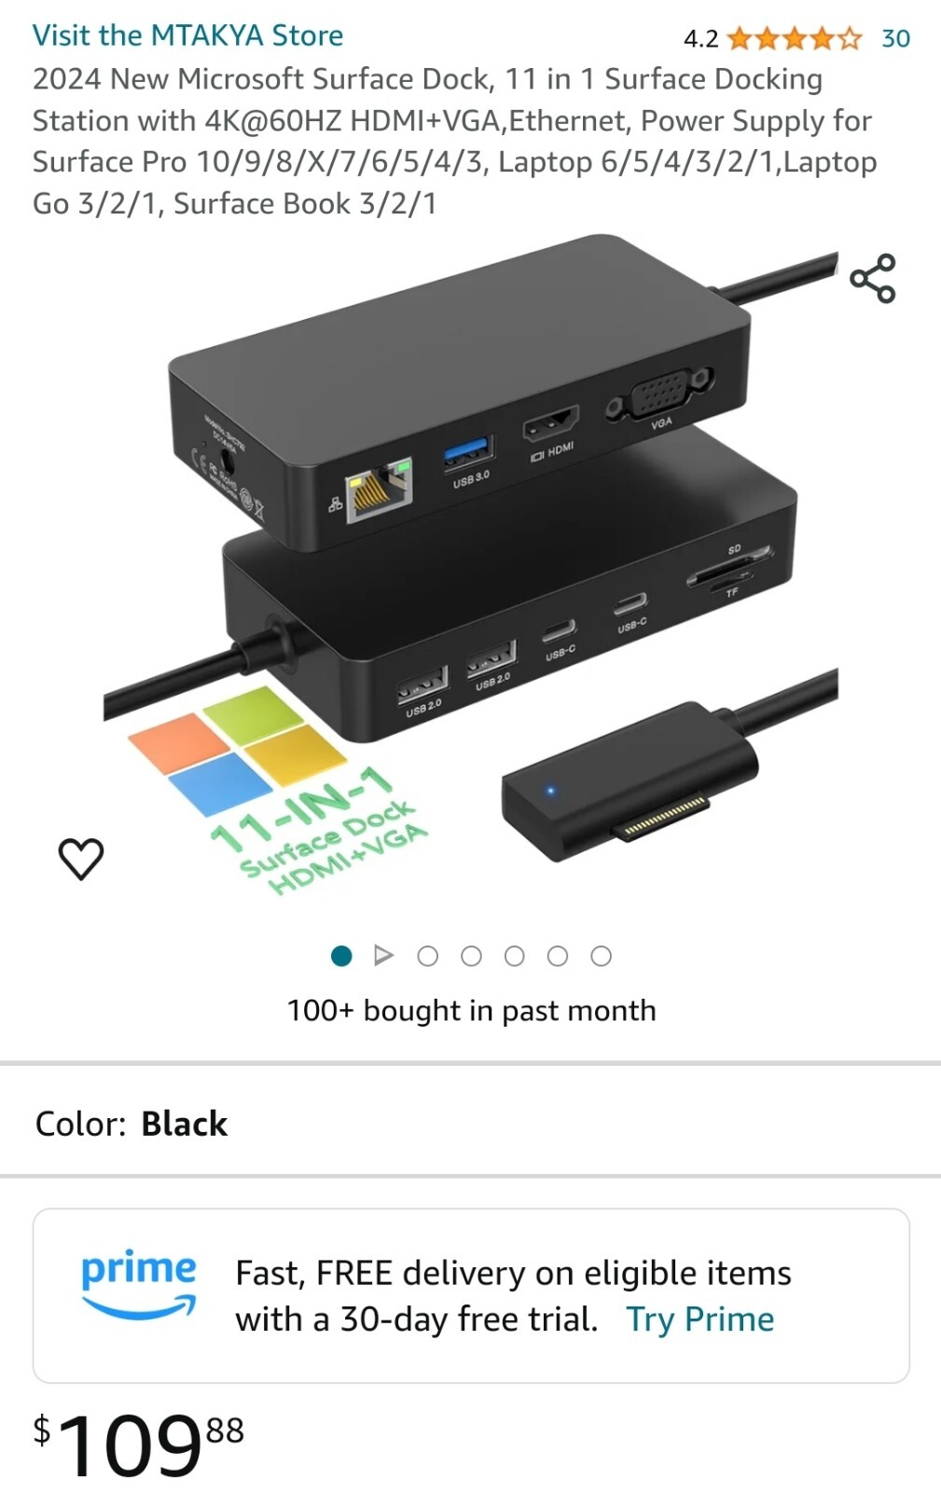
Task: Play product video via triangle indicator
Action: (383, 955)
